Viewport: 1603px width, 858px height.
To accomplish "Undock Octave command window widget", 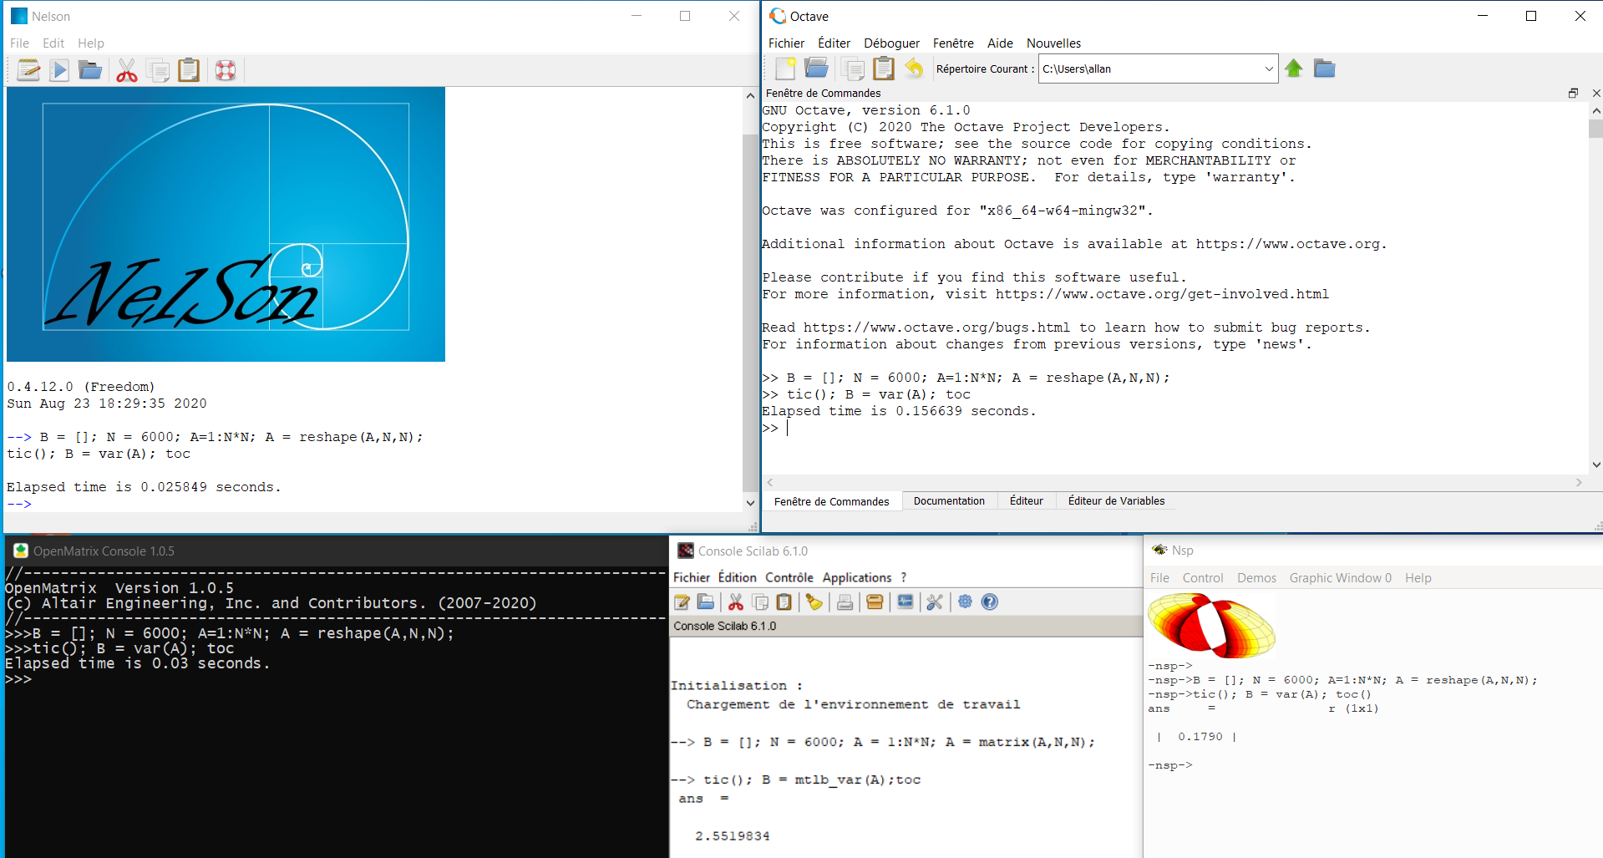I will 1573,94.
